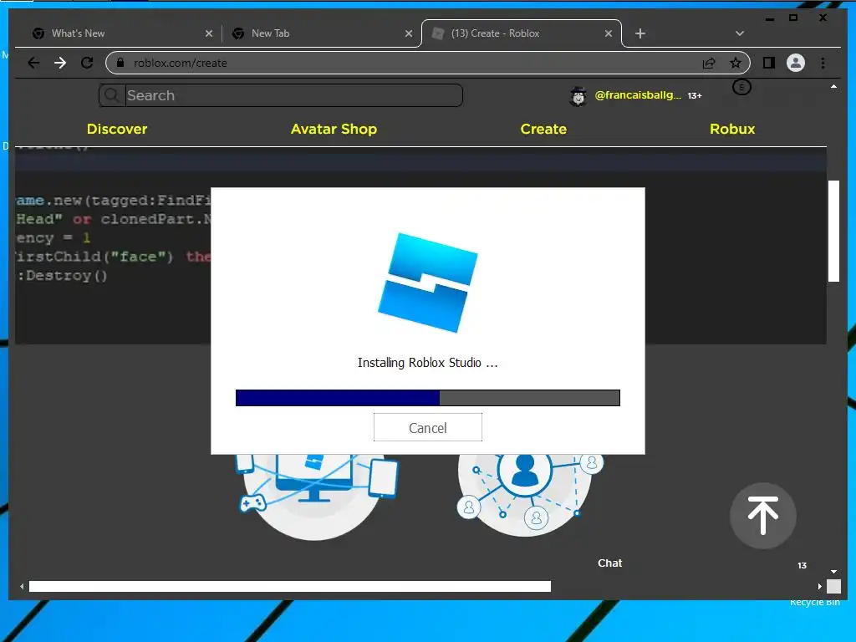Image resolution: width=856 pixels, height=642 pixels.
Task: Cancel the Roblox Studio installation
Action: tap(427, 427)
